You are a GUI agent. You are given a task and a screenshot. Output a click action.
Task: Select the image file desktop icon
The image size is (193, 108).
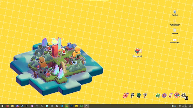coord(175,41)
